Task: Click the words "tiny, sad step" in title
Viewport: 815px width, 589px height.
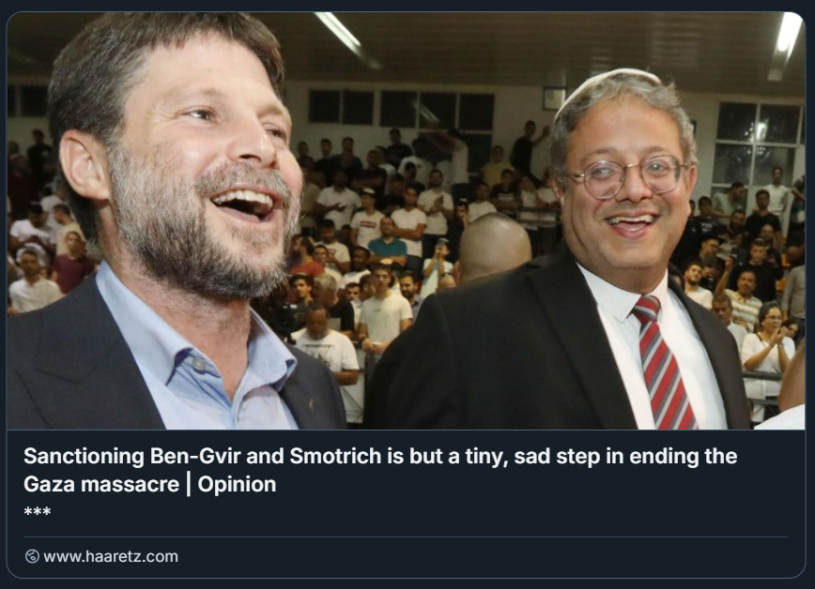Action: click(571, 457)
